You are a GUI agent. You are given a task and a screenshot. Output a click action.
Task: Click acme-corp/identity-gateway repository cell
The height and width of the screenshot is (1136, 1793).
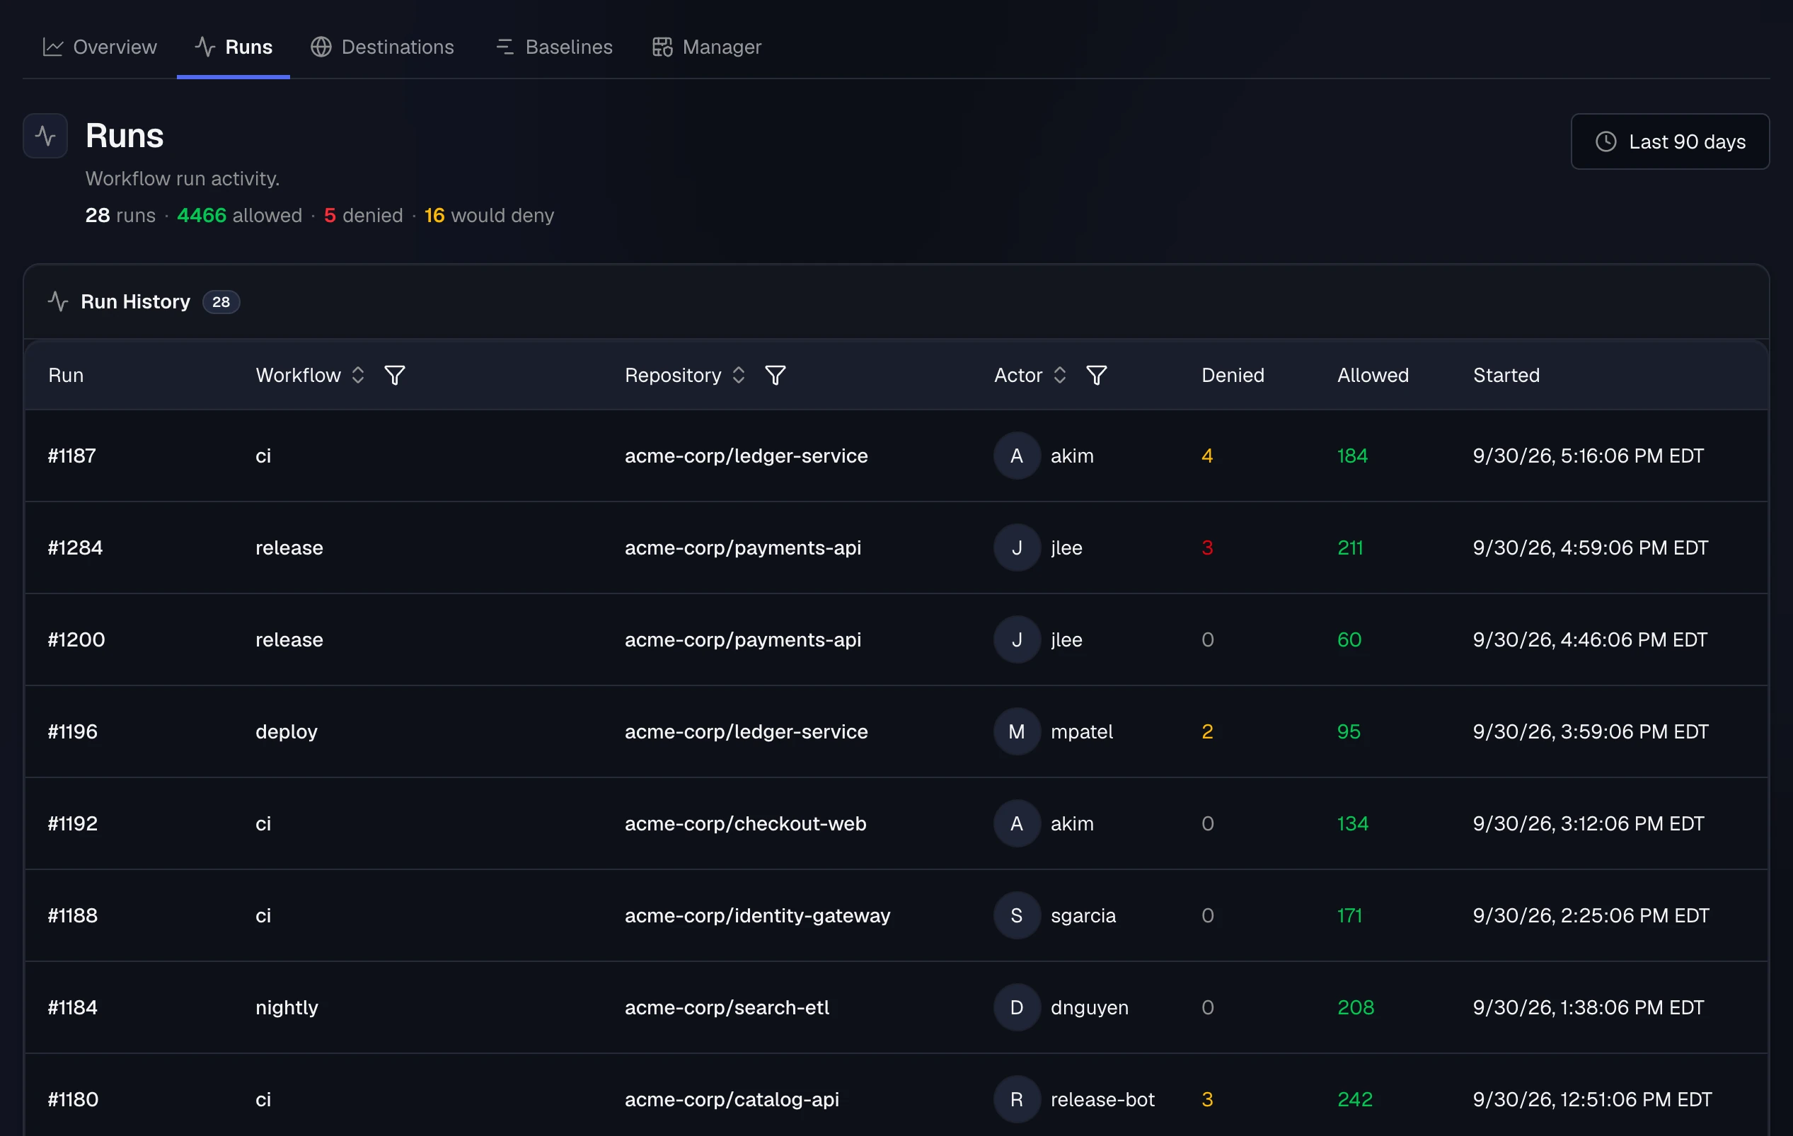pos(757,915)
